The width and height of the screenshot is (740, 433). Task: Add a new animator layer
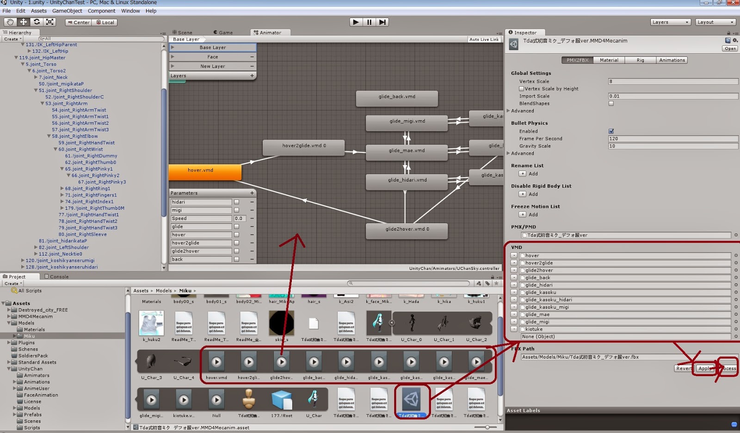[x=252, y=75]
